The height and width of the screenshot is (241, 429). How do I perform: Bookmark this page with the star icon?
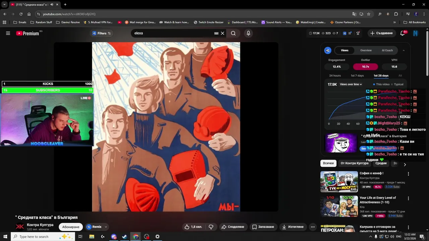pyautogui.click(x=369, y=14)
